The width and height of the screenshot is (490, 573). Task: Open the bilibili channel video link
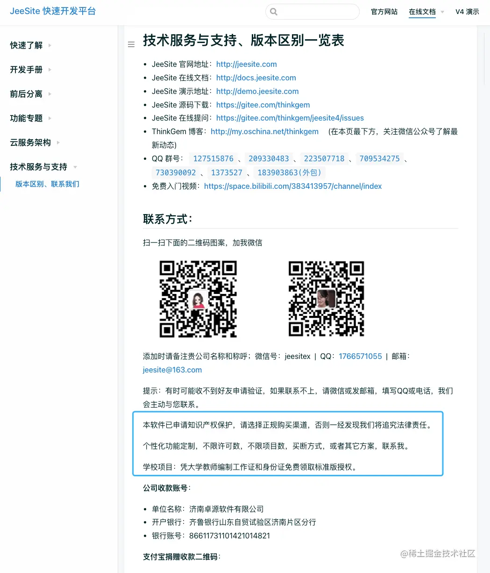pyautogui.click(x=293, y=186)
